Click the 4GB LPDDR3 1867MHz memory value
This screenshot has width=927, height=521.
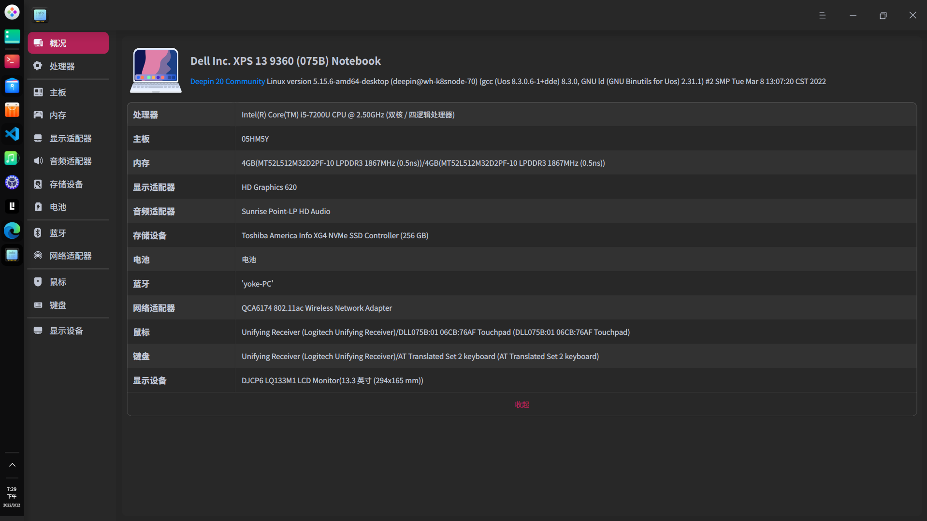pyautogui.click(x=423, y=163)
